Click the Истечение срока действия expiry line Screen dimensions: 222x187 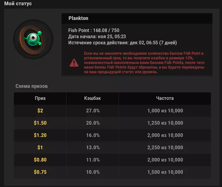pos(122,43)
